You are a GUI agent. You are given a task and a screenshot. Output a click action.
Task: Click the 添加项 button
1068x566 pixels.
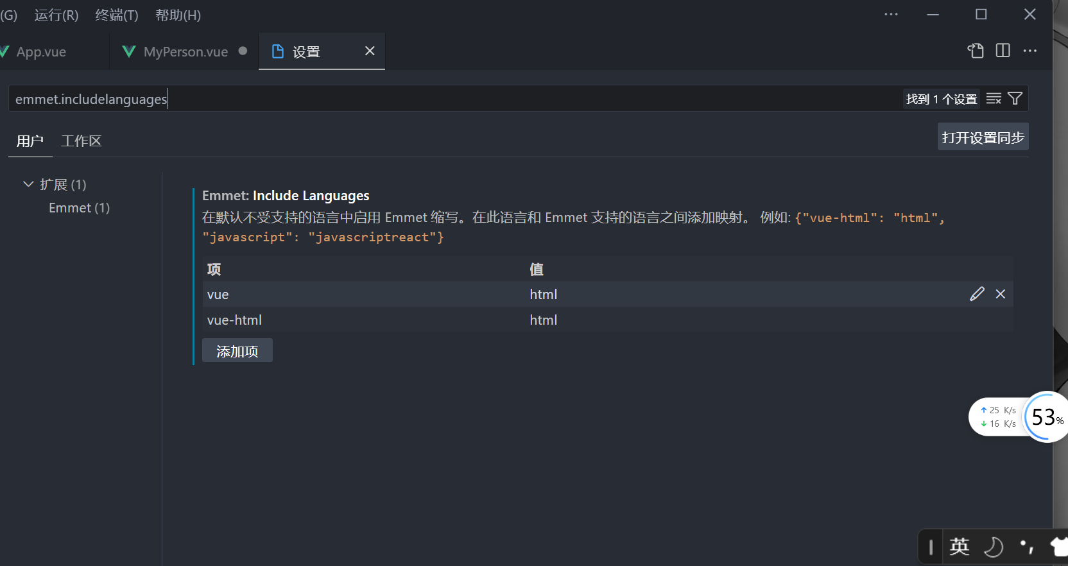(x=237, y=351)
